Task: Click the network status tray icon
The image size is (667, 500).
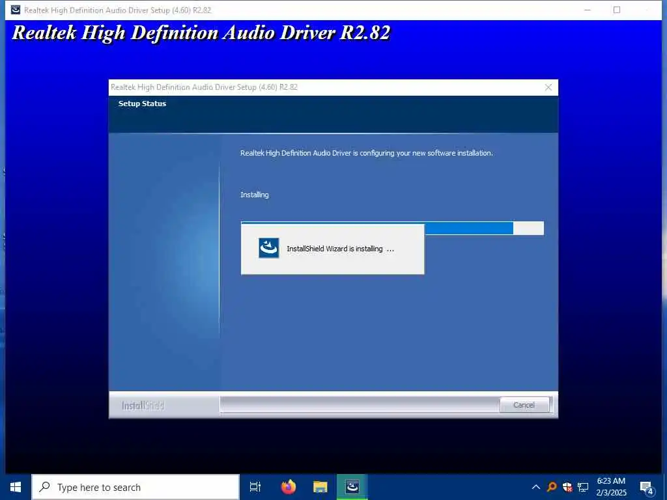Action: (583, 487)
